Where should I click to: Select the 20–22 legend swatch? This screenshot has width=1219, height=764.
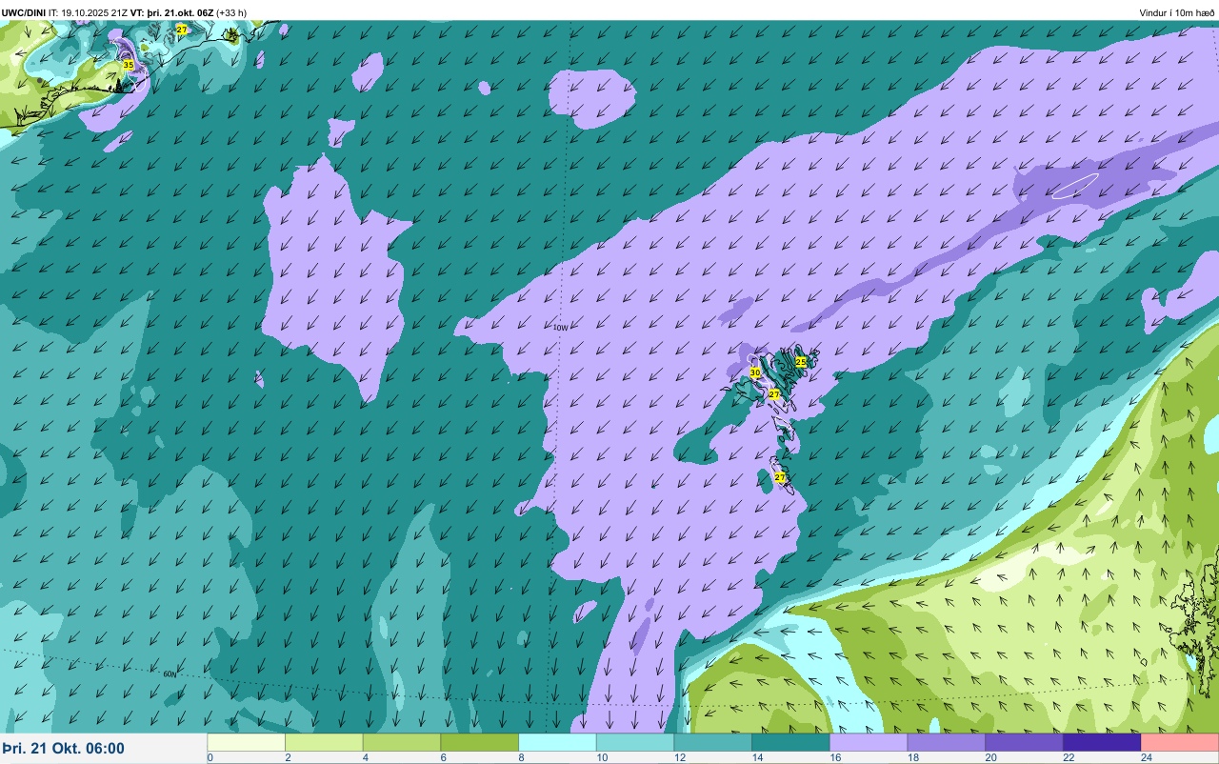pyautogui.click(x=1024, y=742)
